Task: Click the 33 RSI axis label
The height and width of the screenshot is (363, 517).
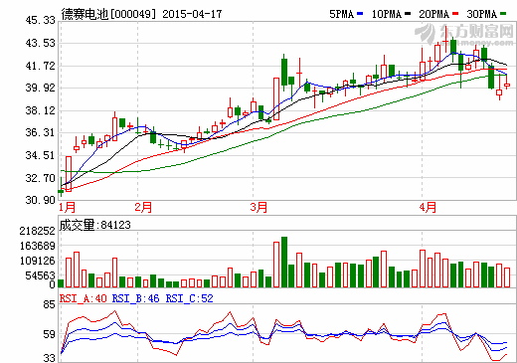Action: tap(49, 358)
